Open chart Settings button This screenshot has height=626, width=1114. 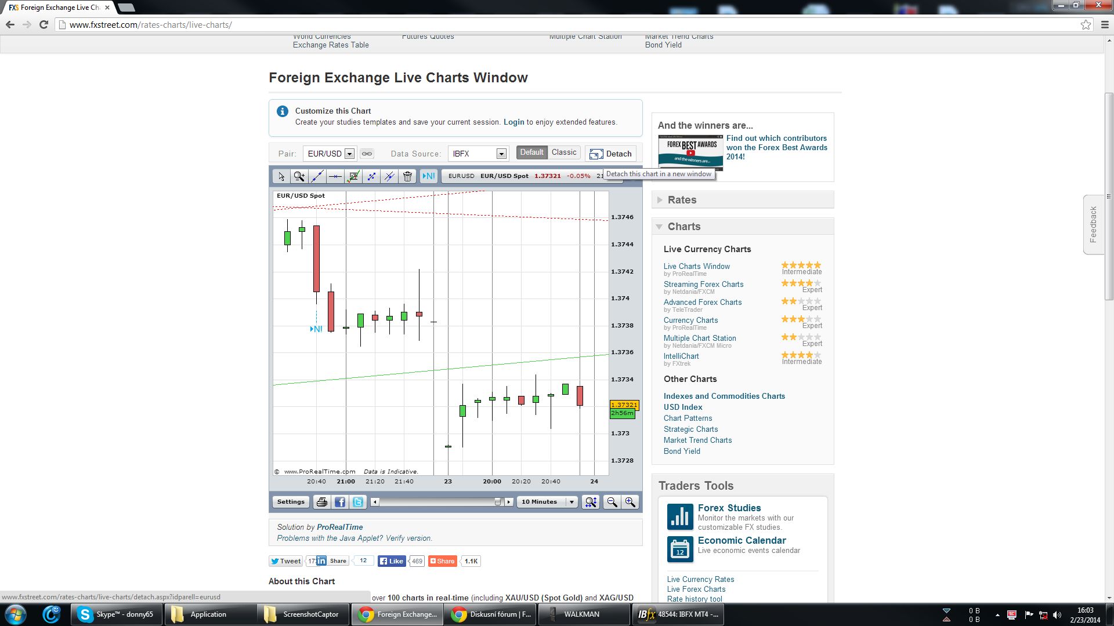point(291,502)
